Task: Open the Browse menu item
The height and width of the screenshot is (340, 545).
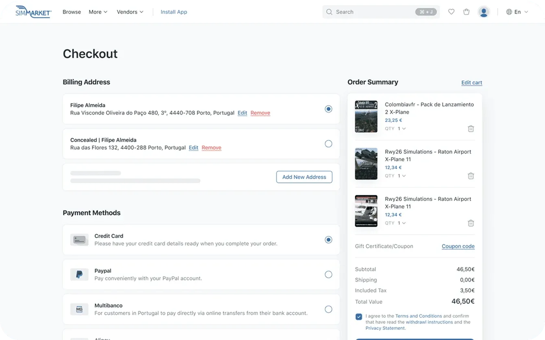Action: [72, 12]
